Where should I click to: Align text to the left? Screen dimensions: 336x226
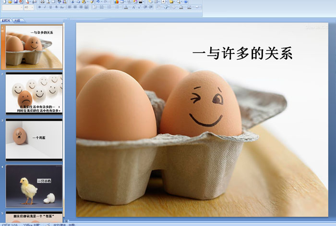click(70, 7)
